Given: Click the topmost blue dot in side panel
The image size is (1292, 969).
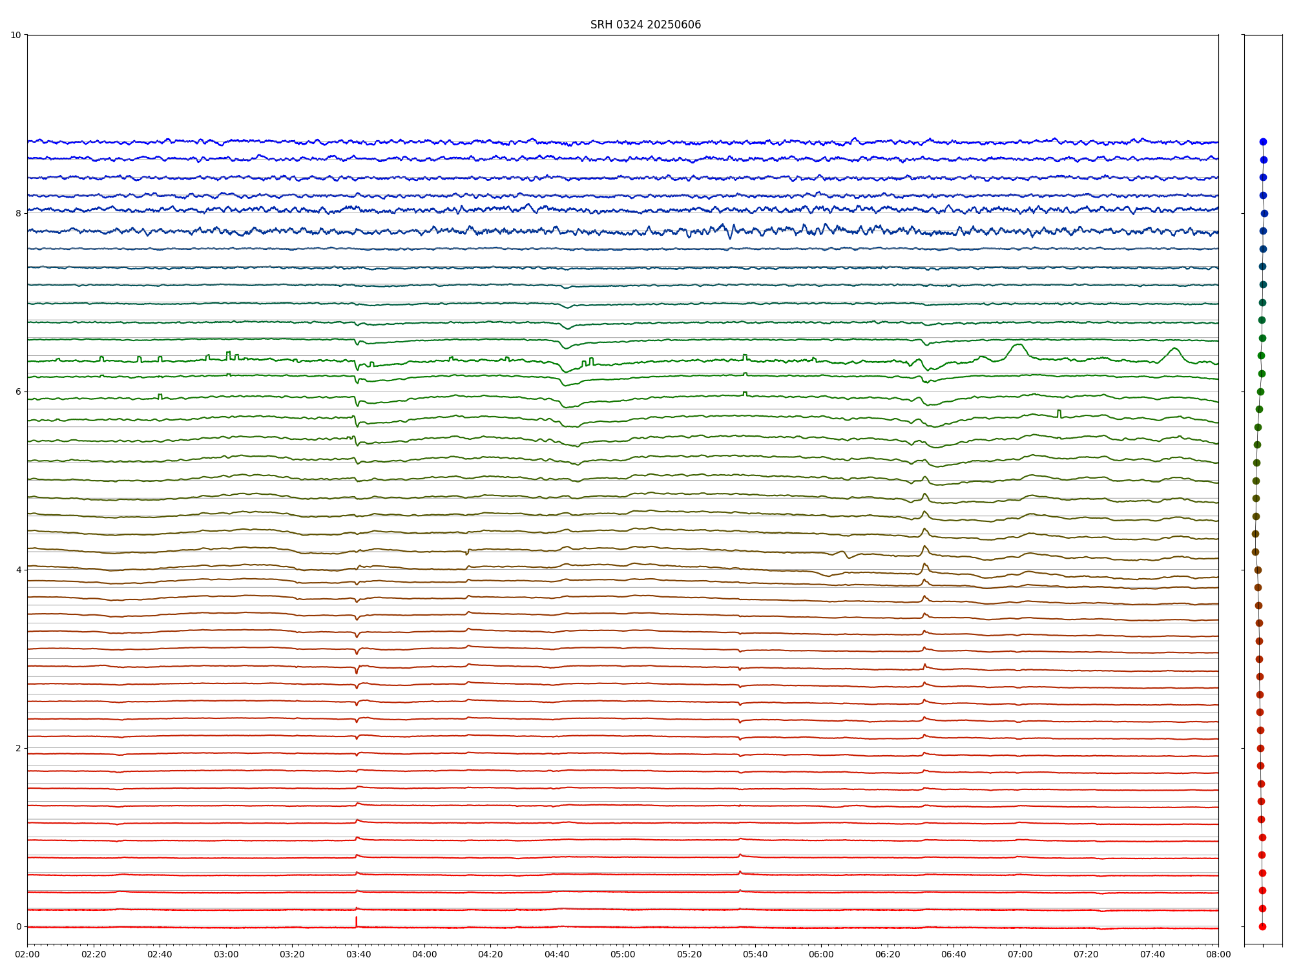Looking at the screenshot, I should (1263, 141).
